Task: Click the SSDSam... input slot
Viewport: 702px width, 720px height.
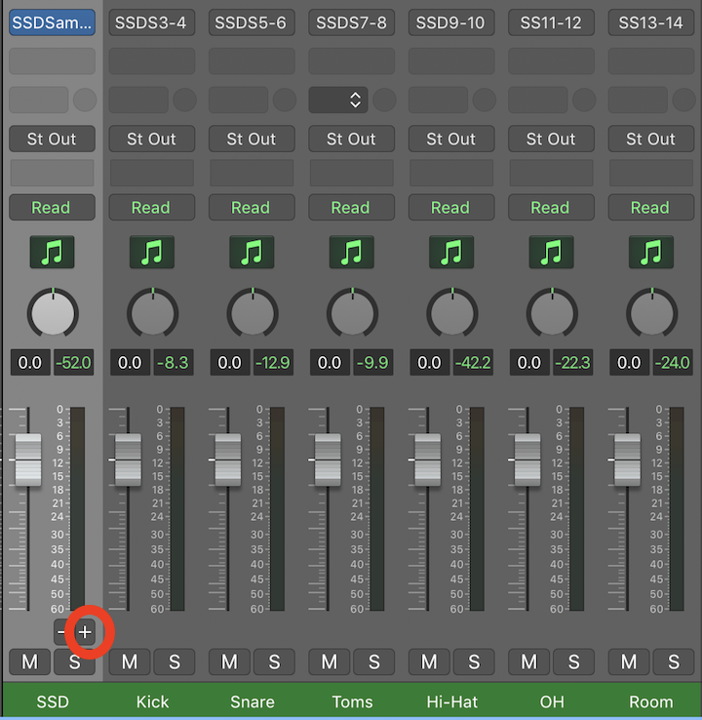Action: pos(52,22)
